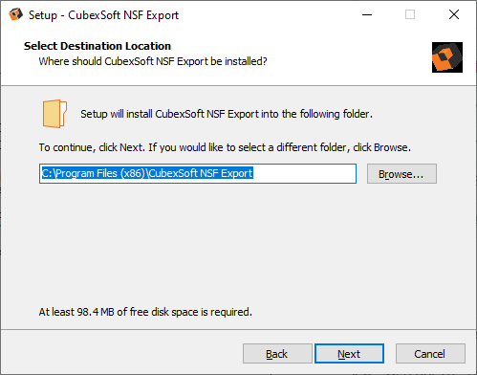
Task: Click the orange folder icon
Action: [x=54, y=114]
